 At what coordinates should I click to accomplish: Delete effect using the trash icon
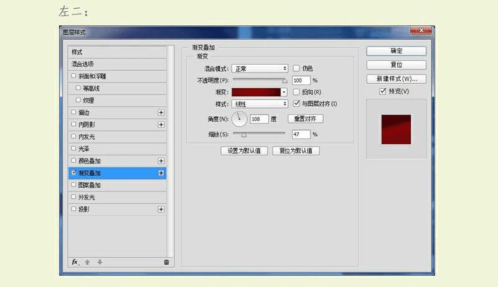[166, 262]
